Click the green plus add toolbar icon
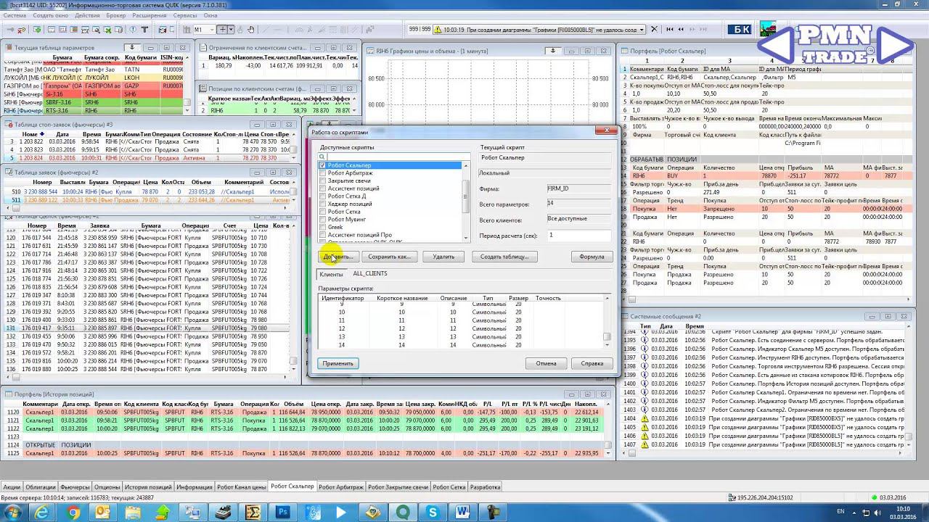This screenshot has width=929, height=522. pyautogui.click(x=37, y=30)
